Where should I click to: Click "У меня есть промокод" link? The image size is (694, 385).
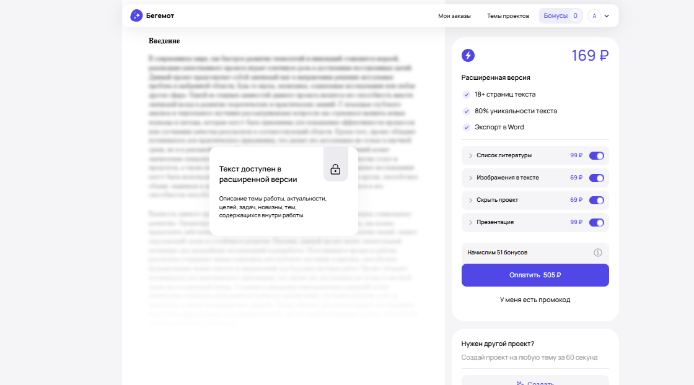[x=535, y=300]
